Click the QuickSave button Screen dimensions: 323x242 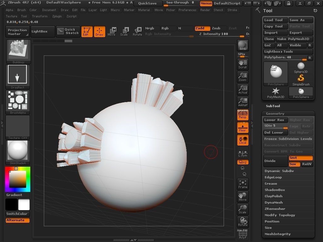tap(148, 3)
